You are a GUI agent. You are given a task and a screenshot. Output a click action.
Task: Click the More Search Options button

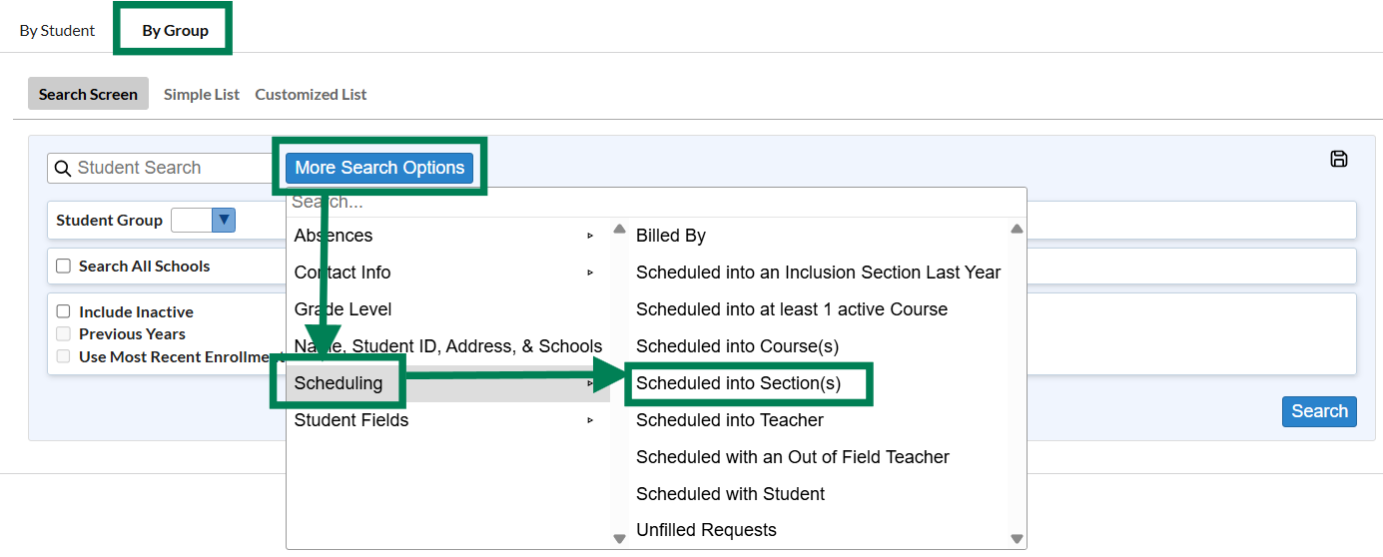point(379,168)
